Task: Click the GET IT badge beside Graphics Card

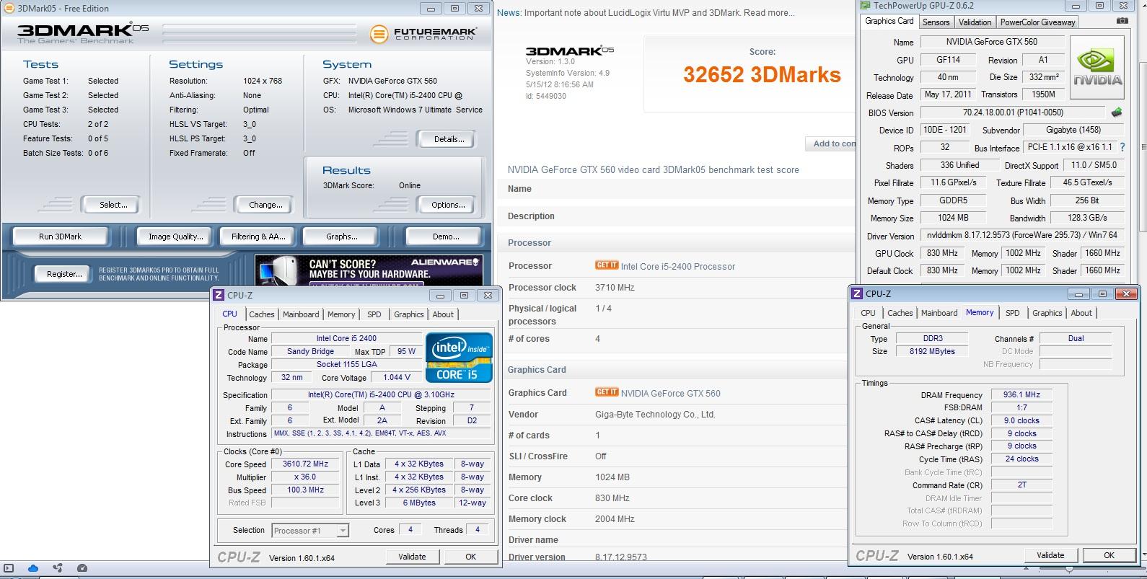Action: click(x=607, y=392)
